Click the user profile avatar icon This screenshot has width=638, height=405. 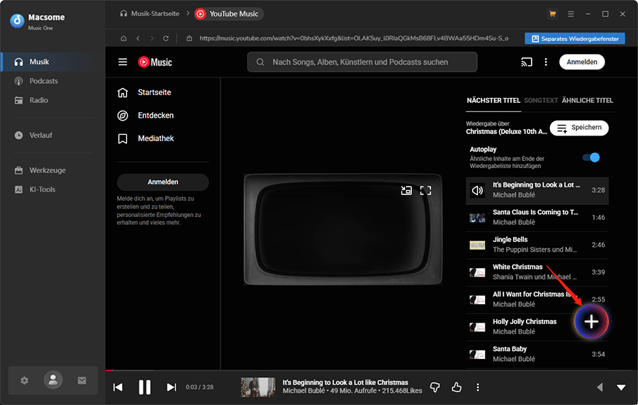coord(53,380)
